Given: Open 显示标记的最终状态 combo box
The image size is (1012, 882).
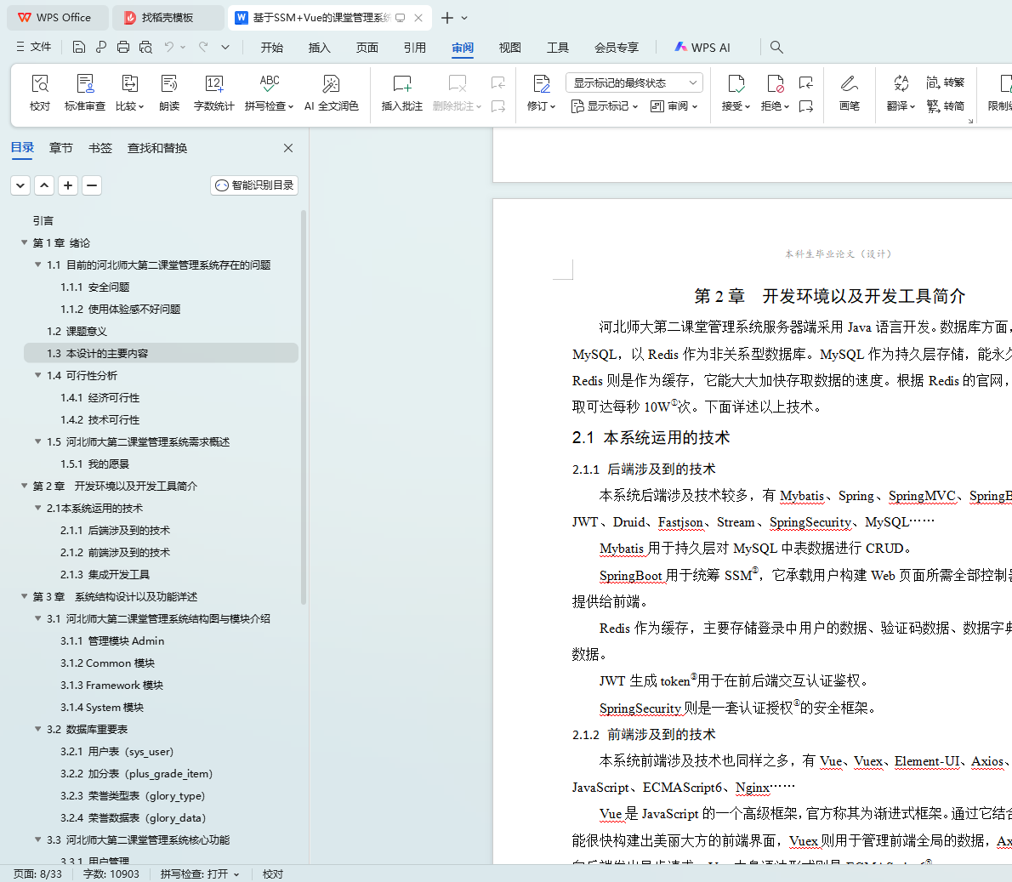Looking at the screenshot, I should (x=634, y=83).
